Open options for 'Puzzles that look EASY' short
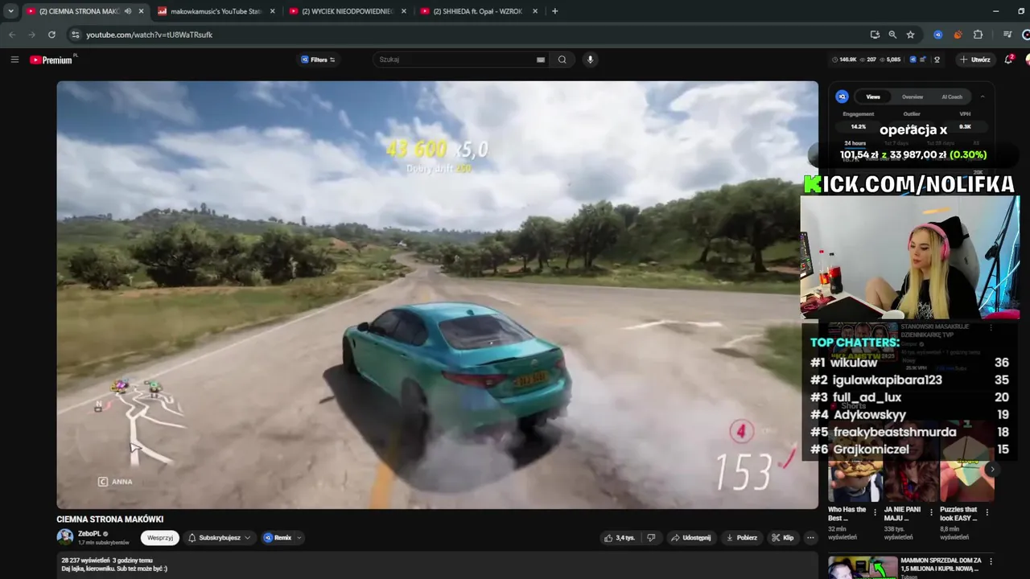Viewport: 1030px width, 579px height. (987, 512)
